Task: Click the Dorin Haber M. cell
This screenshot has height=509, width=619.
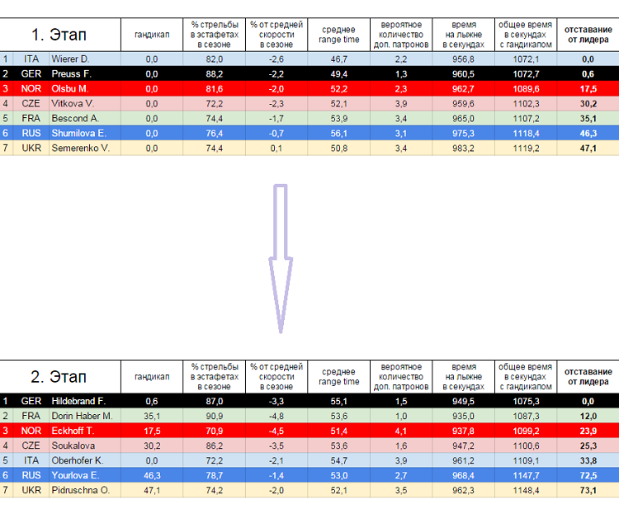Action: pos(82,416)
